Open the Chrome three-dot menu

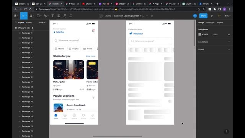[x=229, y=9]
